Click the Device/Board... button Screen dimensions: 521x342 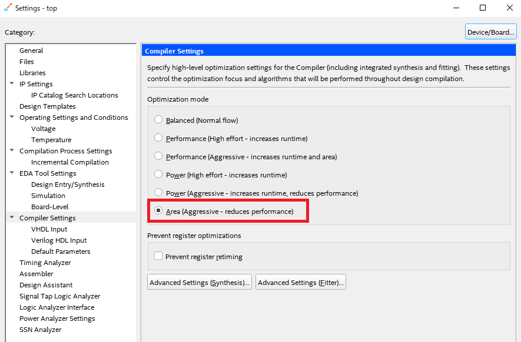(490, 32)
